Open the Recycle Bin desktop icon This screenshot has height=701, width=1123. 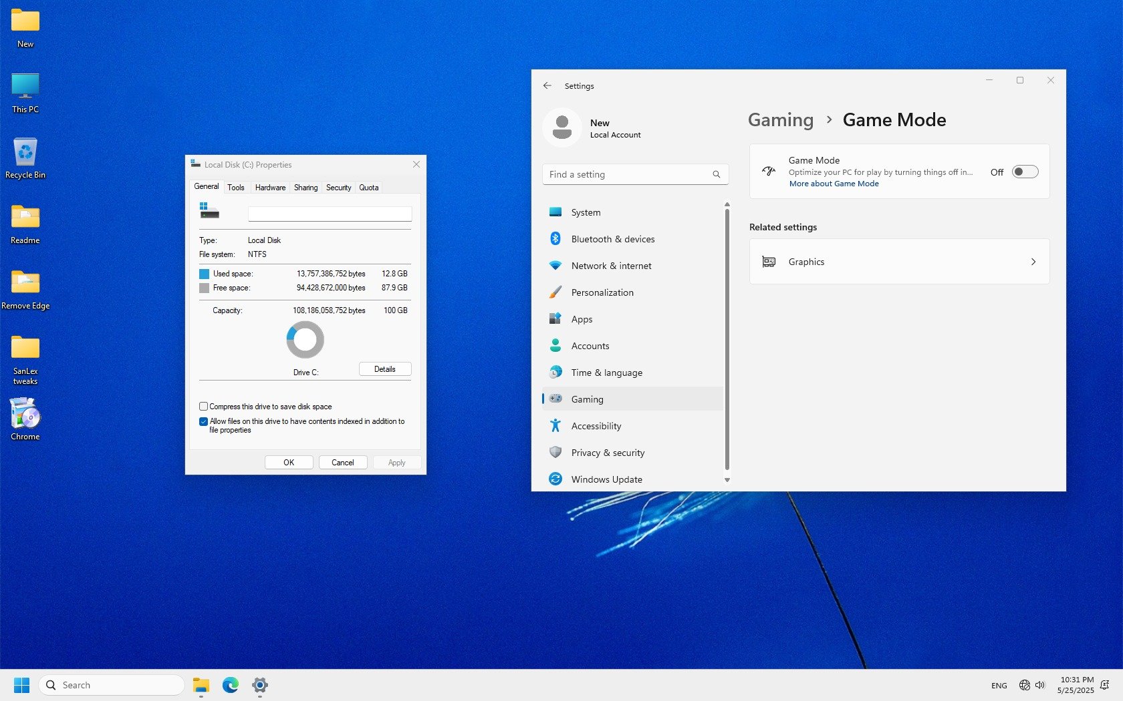(x=25, y=154)
